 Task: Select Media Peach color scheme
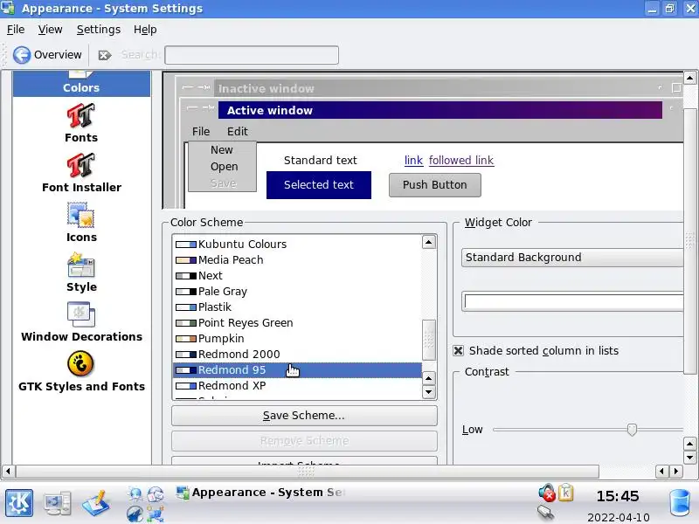(297, 259)
